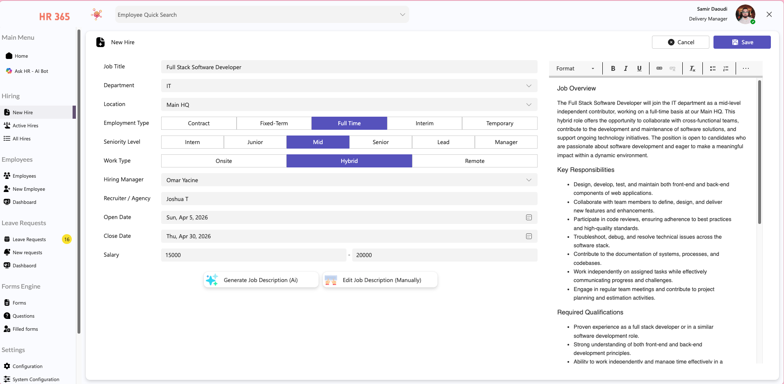Save the new hire form
Screen dimensions: 784x384
pyautogui.click(x=742, y=42)
